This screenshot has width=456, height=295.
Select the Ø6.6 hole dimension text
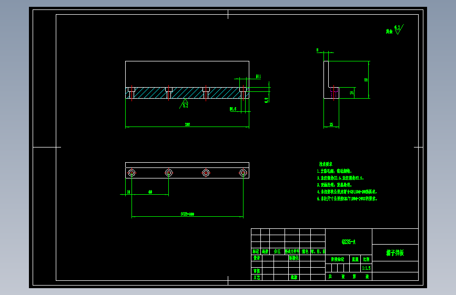coord(233,109)
